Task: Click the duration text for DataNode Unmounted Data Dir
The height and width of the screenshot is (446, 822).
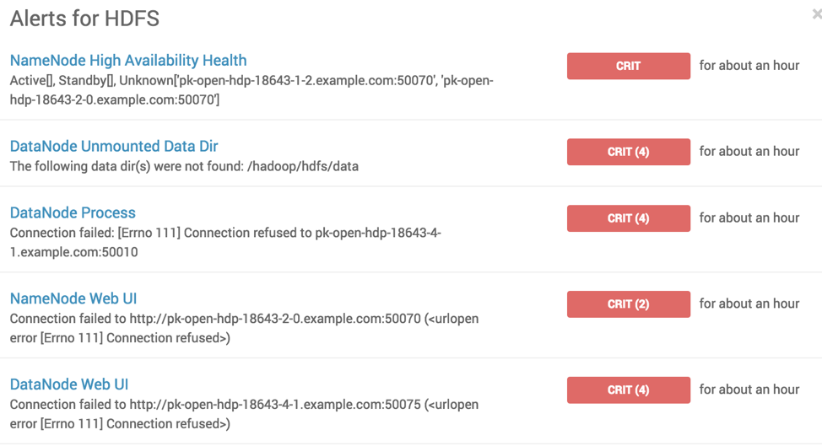Action: [749, 152]
